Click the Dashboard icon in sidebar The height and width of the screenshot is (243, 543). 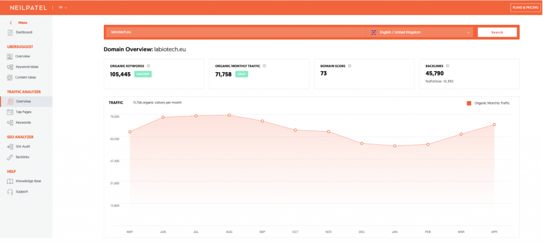click(x=10, y=32)
